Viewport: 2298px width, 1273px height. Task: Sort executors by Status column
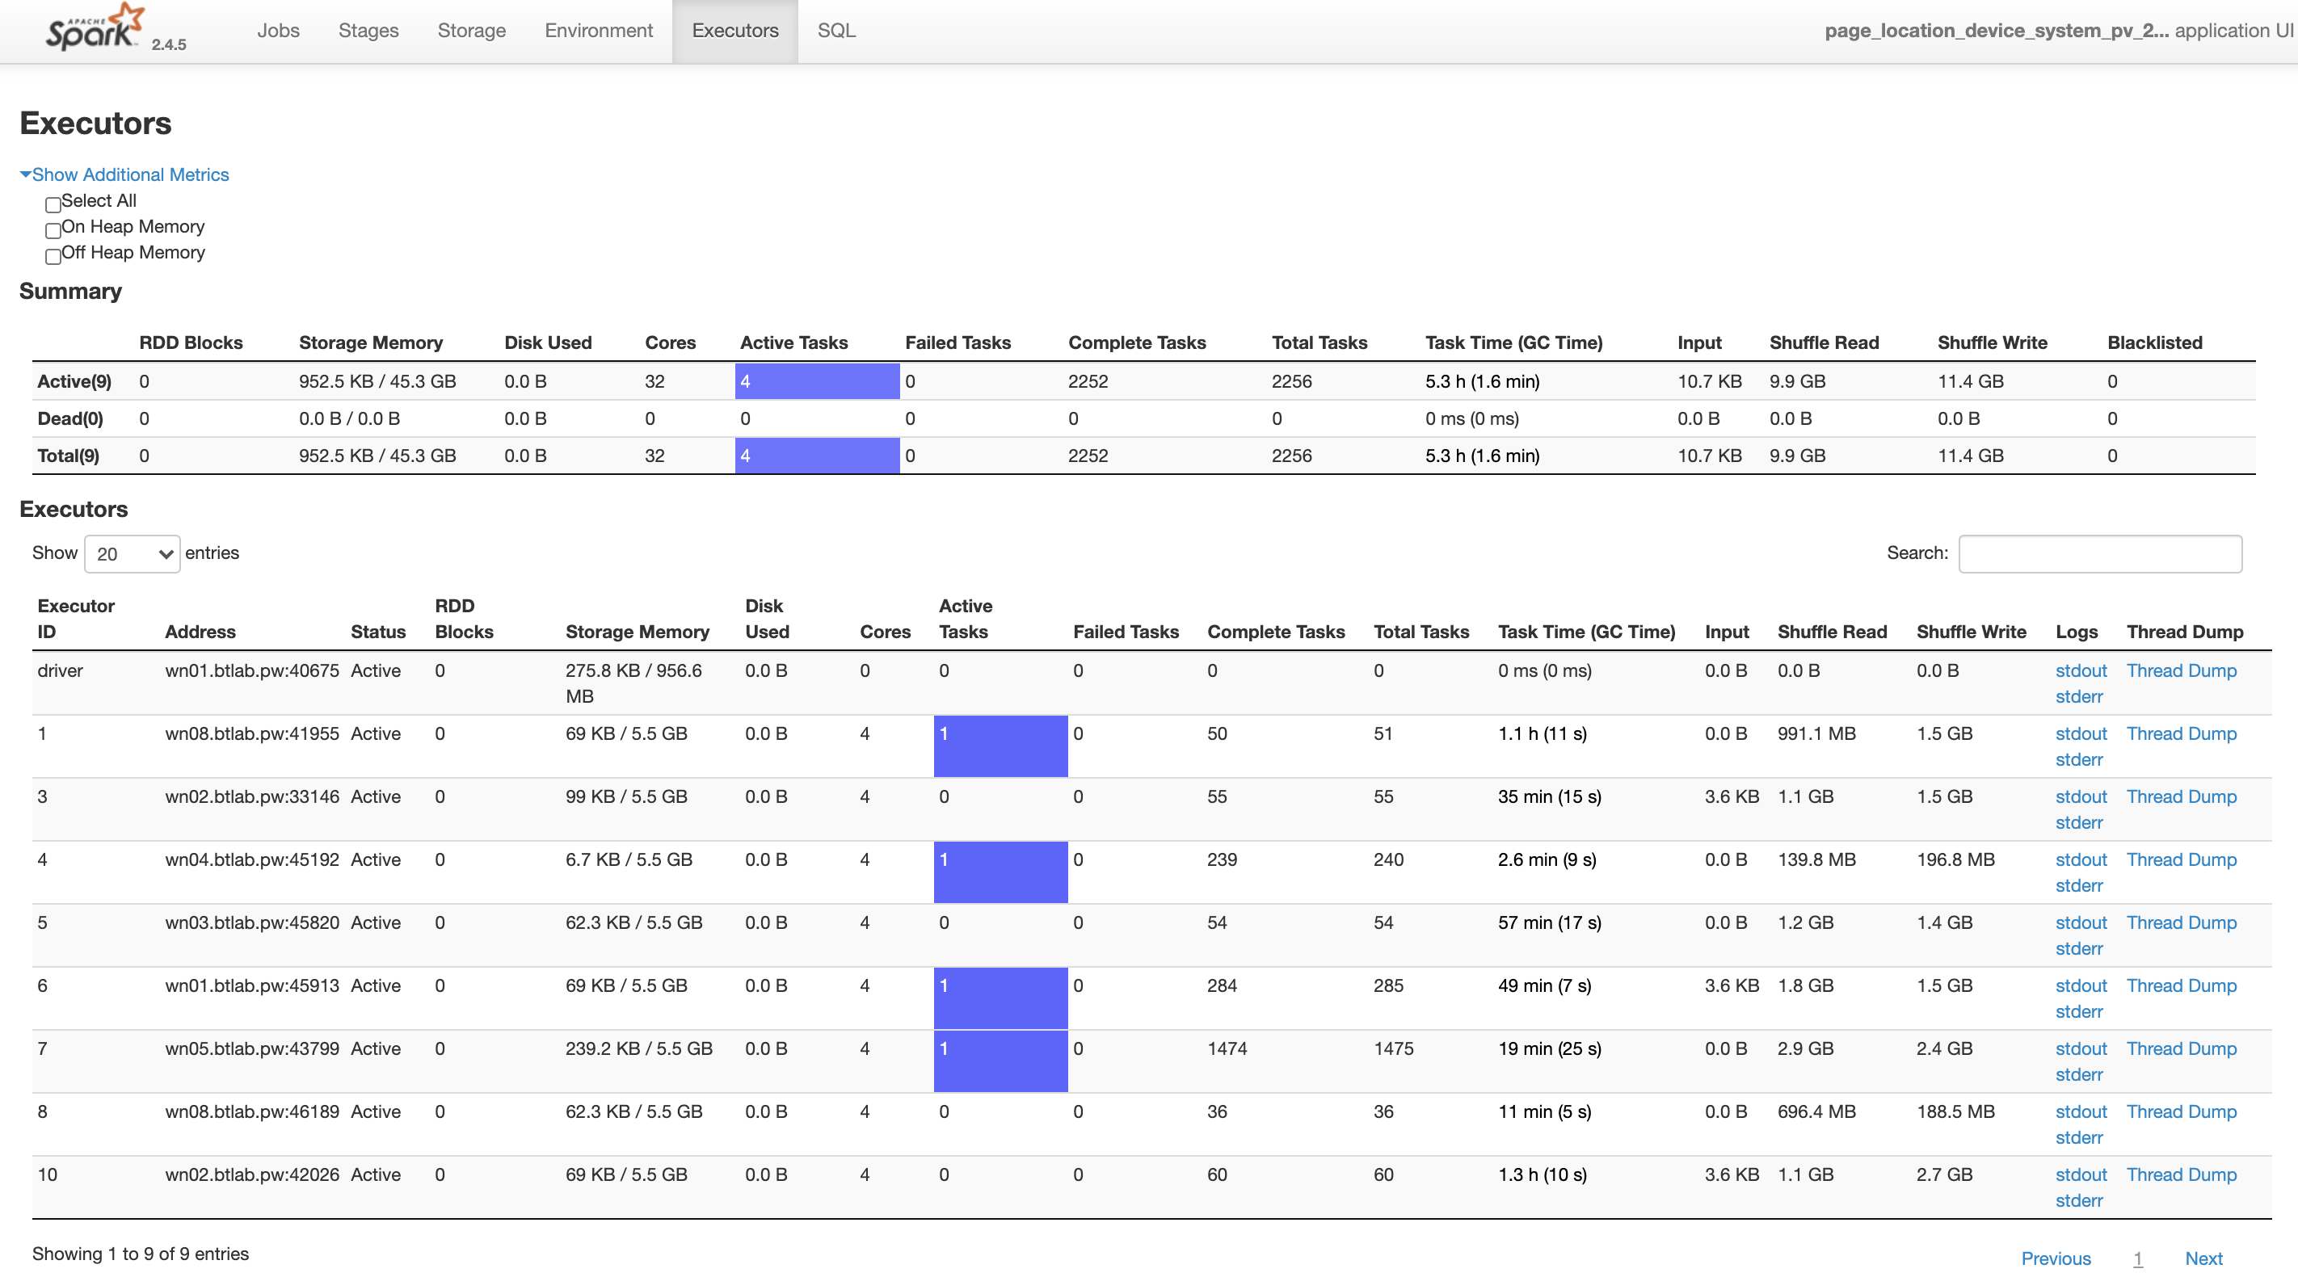(x=378, y=632)
